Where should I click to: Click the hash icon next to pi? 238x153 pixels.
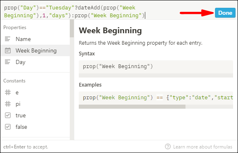pos(8,104)
